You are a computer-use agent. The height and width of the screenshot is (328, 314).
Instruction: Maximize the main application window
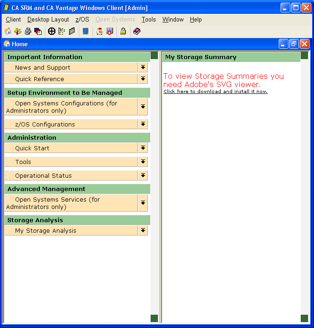coord(296,8)
